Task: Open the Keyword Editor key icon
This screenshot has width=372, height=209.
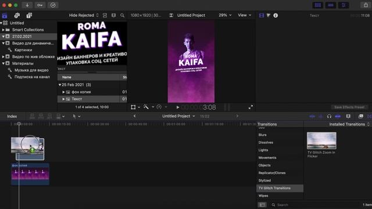Action: [x=40, y=5]
